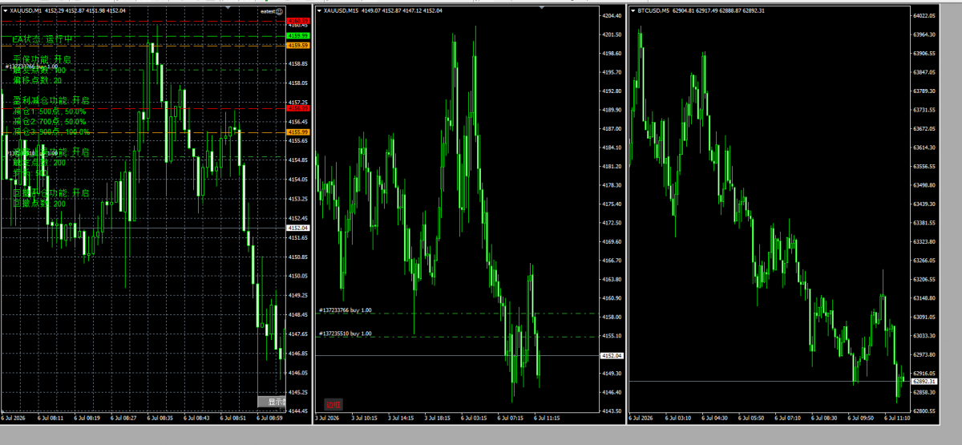Click the current price tag 4152.04 on M15 chart
This screenshot has height=445, width=962.
612,354
